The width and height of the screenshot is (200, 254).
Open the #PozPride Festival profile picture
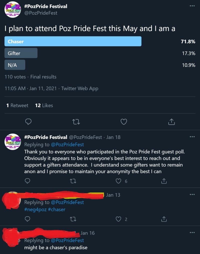click(x=12, y=10)
